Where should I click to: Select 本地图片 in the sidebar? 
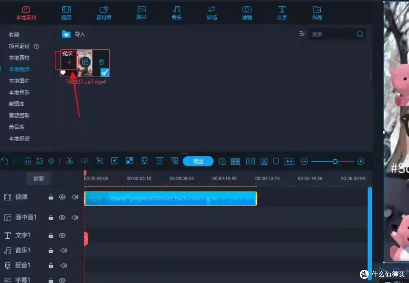[19, 81]
